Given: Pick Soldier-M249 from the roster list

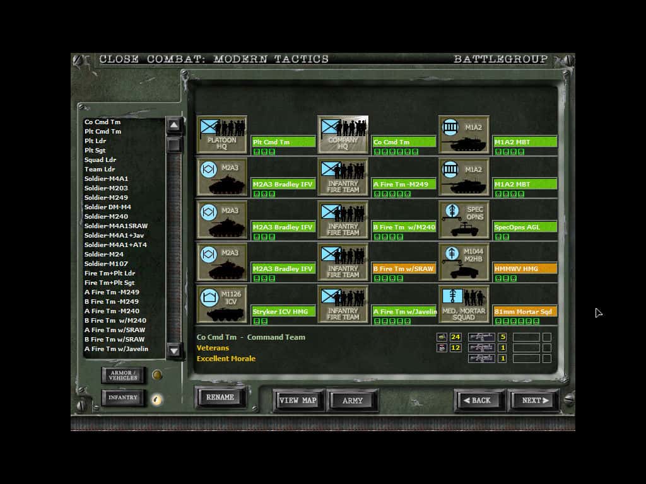Looking at the screenshot, I should (x=106, y=197).
